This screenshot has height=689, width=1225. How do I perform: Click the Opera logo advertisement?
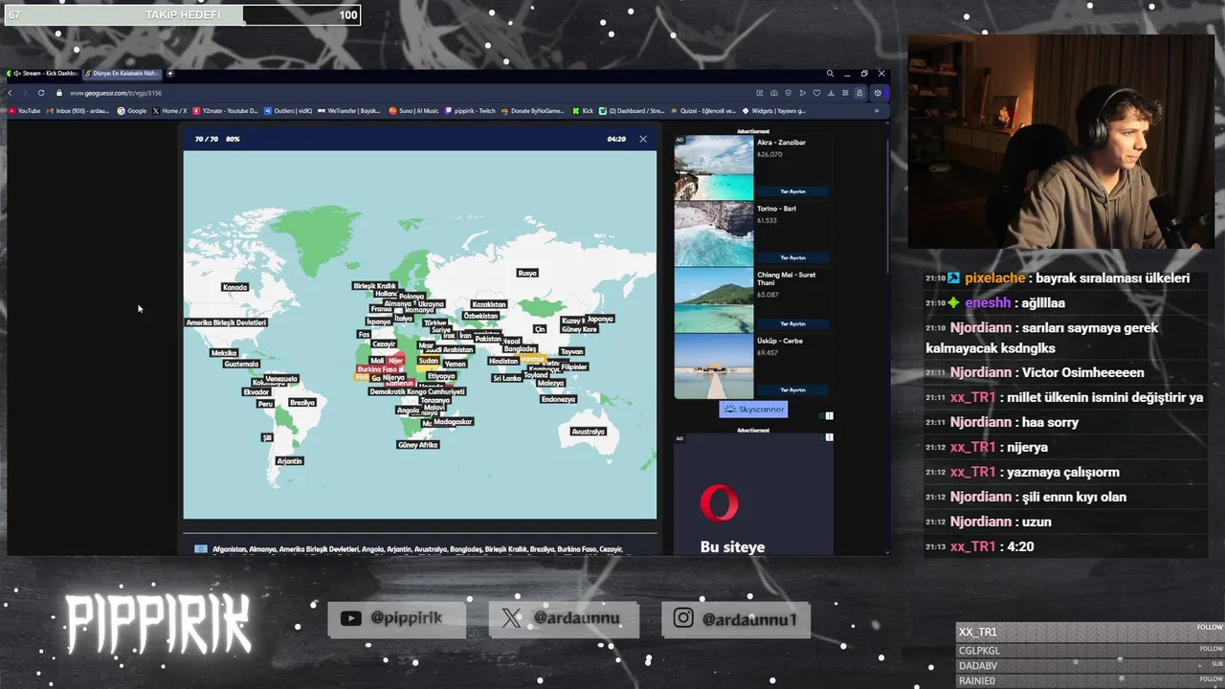click(x=719, y=502)
